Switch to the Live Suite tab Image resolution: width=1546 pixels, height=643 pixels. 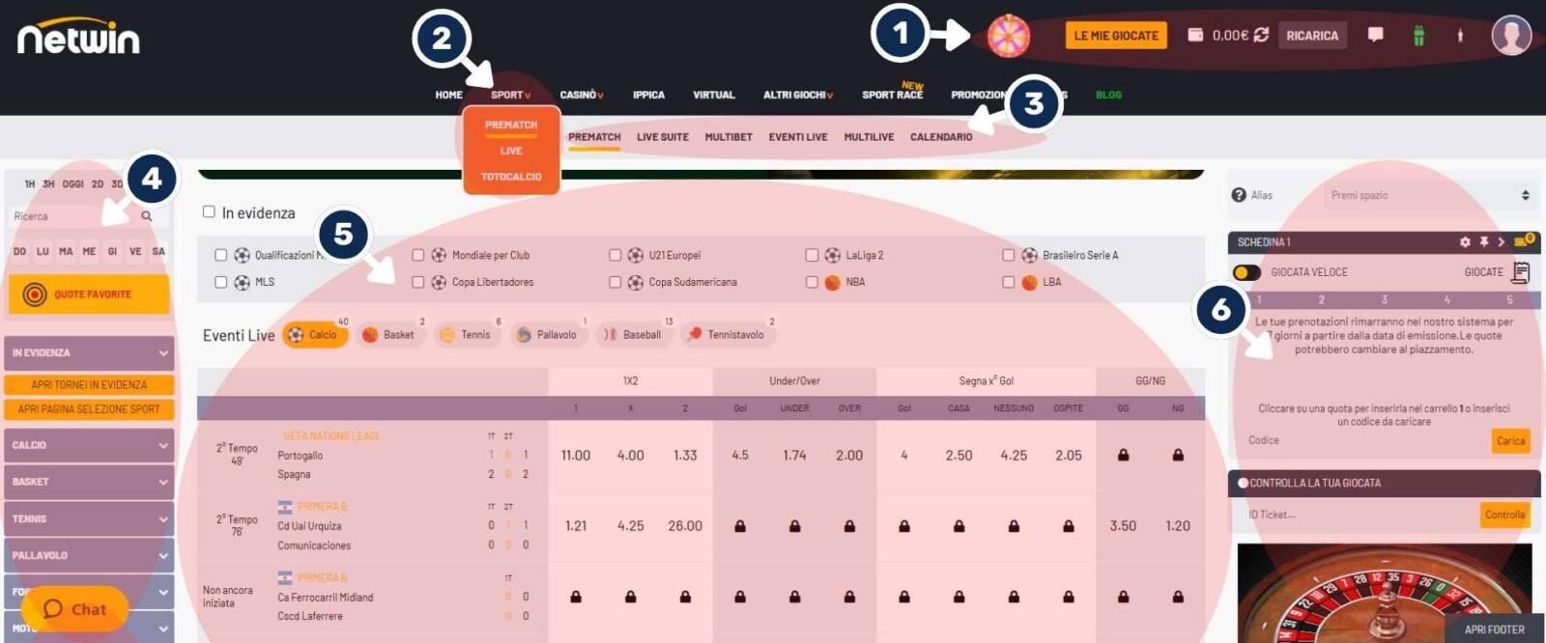pos(663,137)
